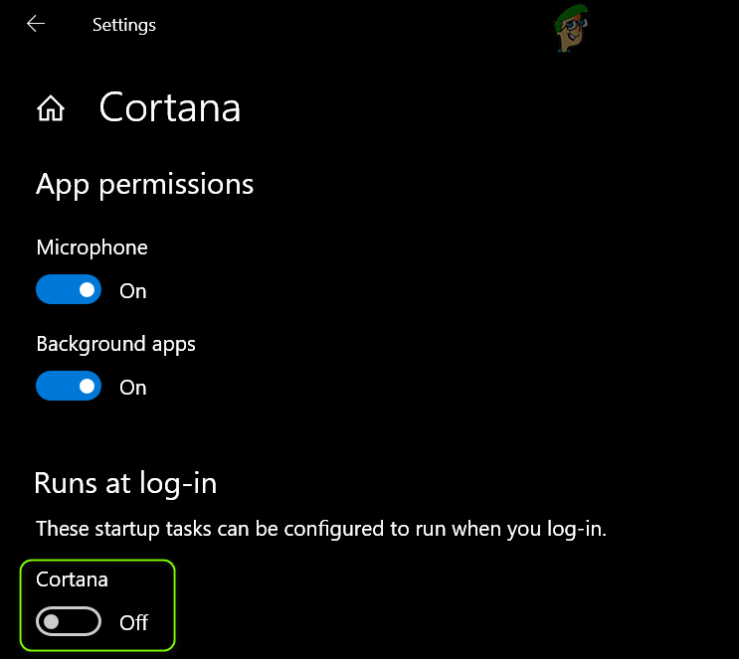The height and width of the screenshot is (659, 739).
Task: Click the back arrow in Settings
Action: 36,24
